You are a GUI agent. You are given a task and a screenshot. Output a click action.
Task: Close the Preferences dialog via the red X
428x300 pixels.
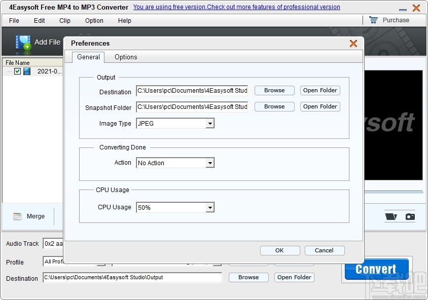[x=353, y=43]
